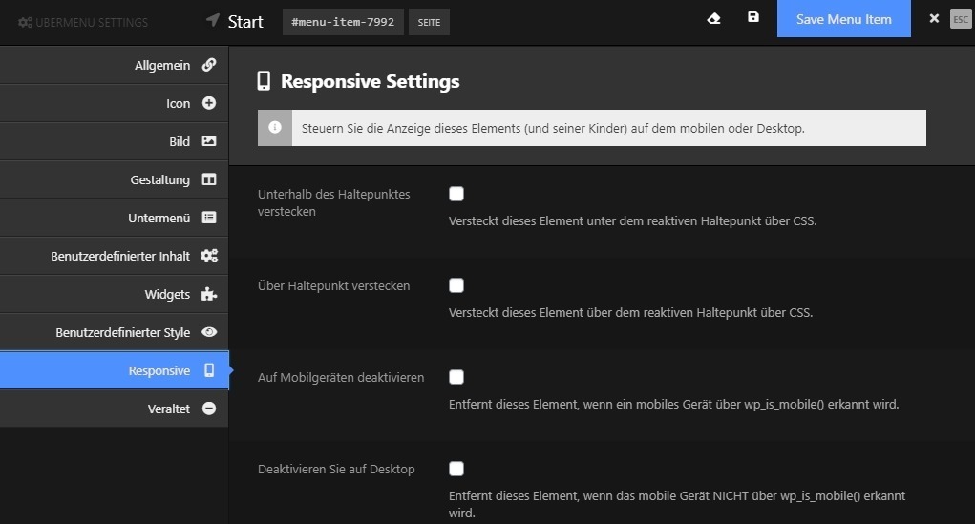Open the Veraltet tab
This screenshot has height=524, width=975.
pyautogui.click(x=114, y=409)
